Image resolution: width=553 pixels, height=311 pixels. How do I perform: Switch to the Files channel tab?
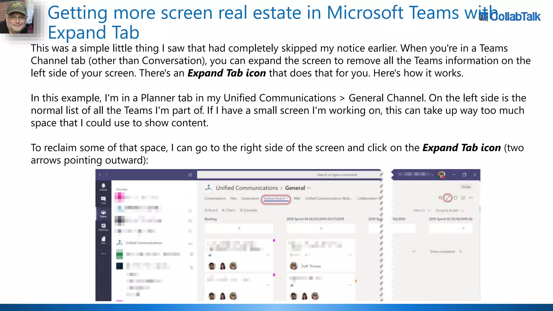[233, 198]
